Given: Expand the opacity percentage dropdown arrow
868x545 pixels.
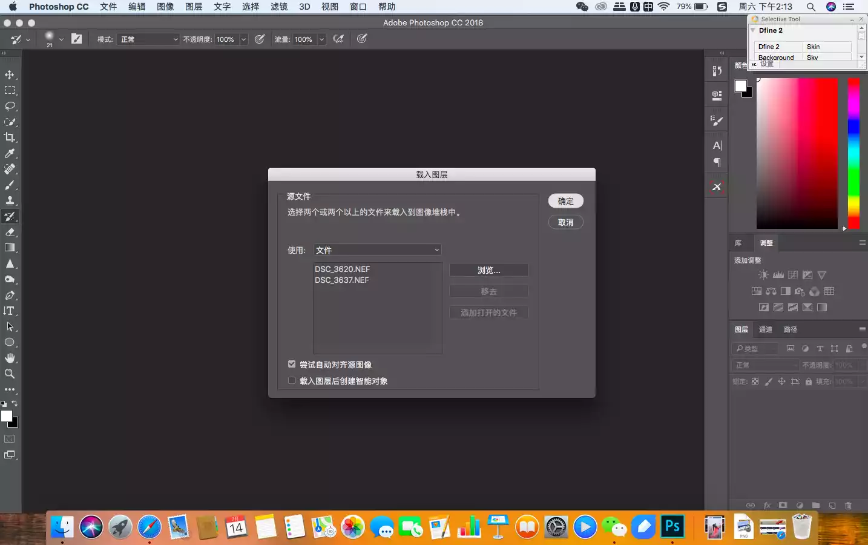Looking at the screenshot, I should (x=243, y=39).
